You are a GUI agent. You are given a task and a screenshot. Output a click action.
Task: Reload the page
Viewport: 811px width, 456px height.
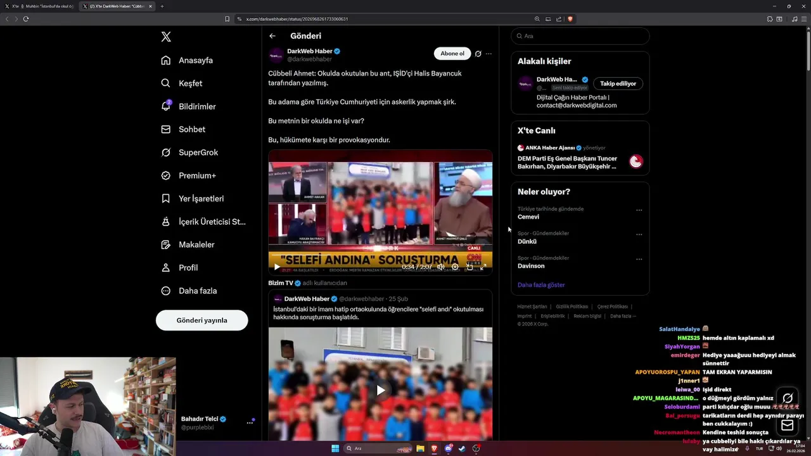(26, 19)
